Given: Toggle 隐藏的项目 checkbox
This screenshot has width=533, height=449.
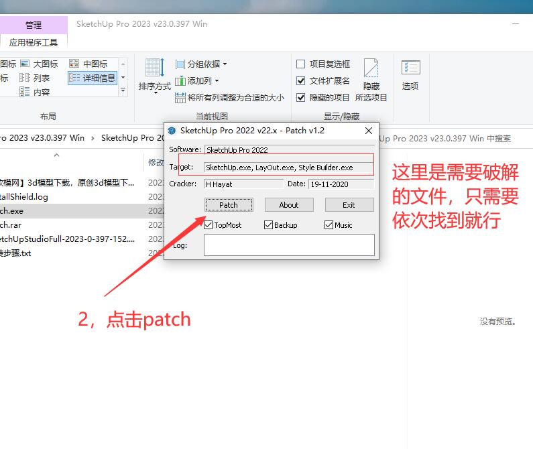Looking at the screenshot, I should tap(300, 98).
